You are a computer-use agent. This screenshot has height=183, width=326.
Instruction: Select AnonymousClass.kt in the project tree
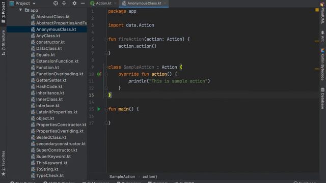[56, 29]
